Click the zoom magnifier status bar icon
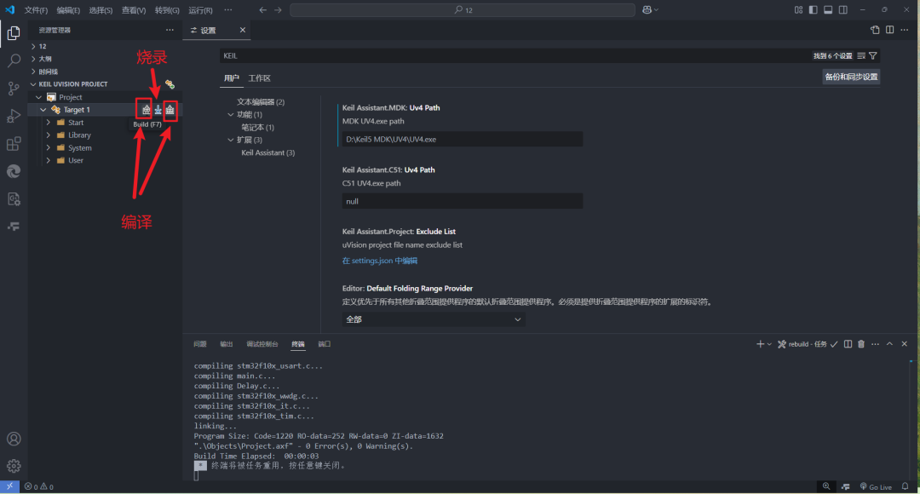920x494 pixels. (x=826, y=486)
